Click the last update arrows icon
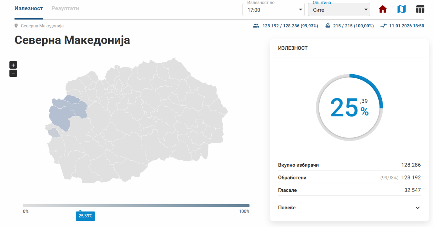 pyautogui.click(x=384, y=26)
